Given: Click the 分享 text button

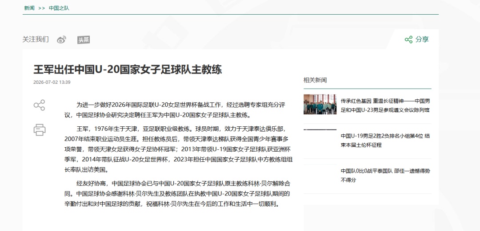Looking at the screenshot, I should coord(422,39).
